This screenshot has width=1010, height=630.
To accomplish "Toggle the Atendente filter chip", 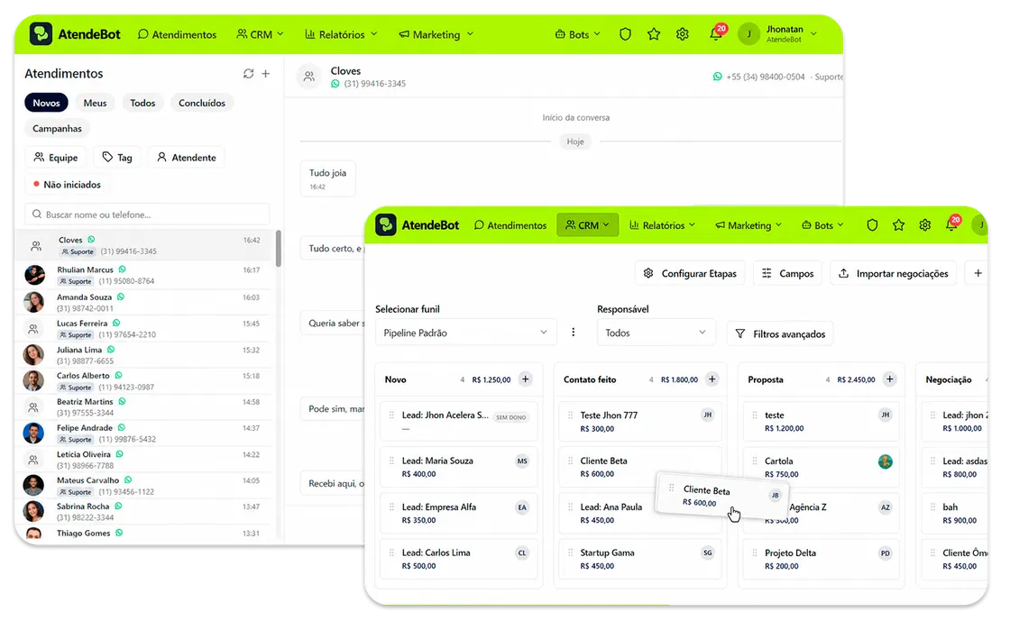I will click(187, 157).
